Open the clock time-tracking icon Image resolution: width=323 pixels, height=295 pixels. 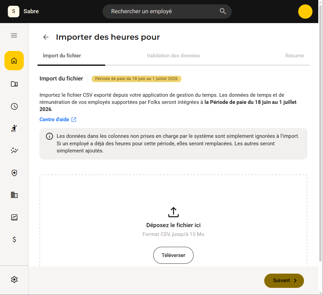(14, 107)
